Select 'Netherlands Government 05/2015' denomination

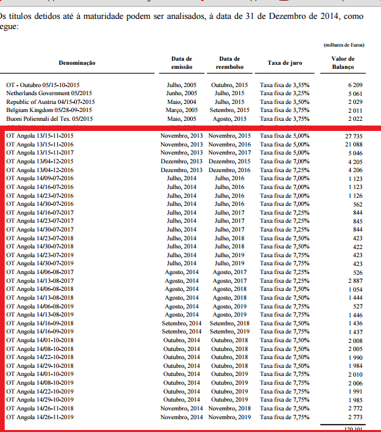coord(49,93)
